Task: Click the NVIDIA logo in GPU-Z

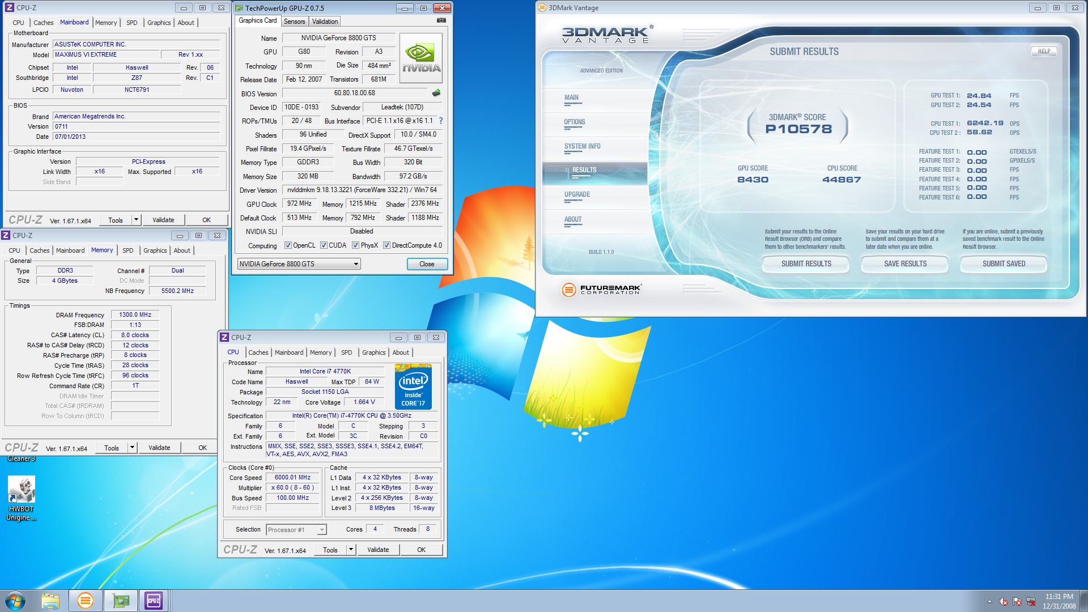Action: tap(421, 58)
